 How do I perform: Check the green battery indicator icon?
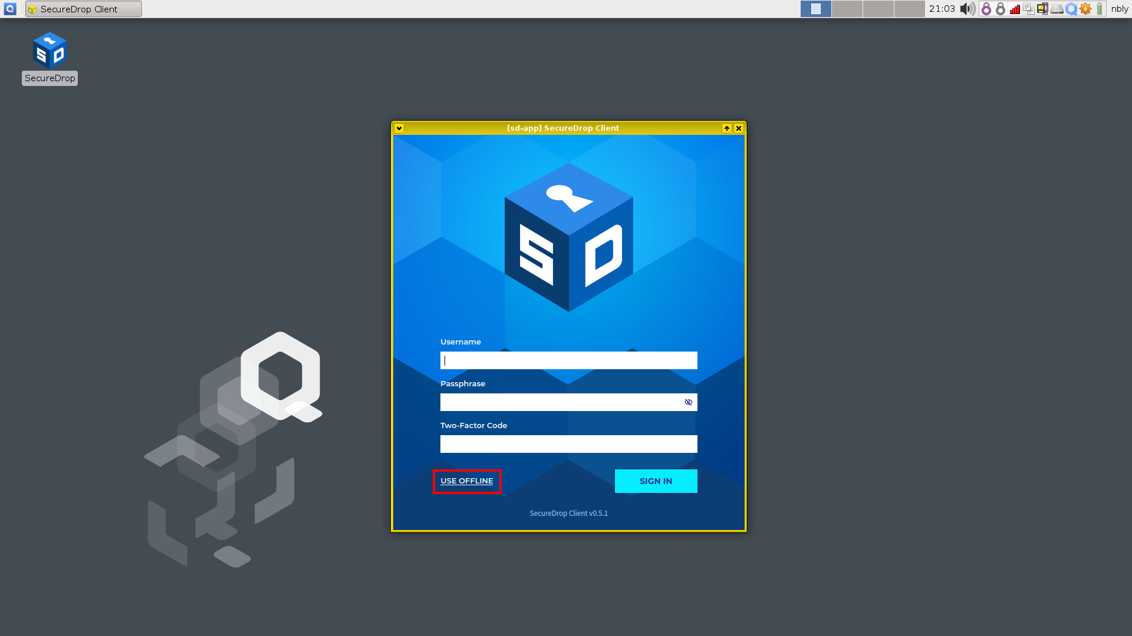1100,9
